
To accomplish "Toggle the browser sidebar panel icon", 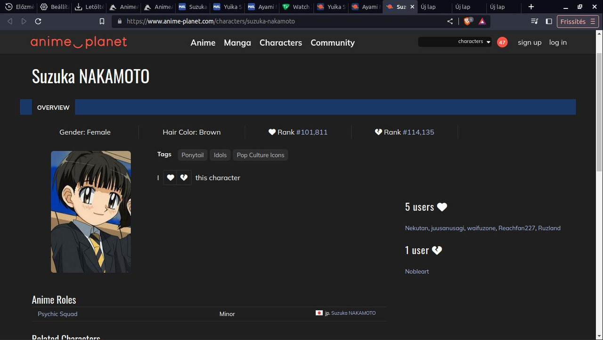I will (x=549, y=21).
